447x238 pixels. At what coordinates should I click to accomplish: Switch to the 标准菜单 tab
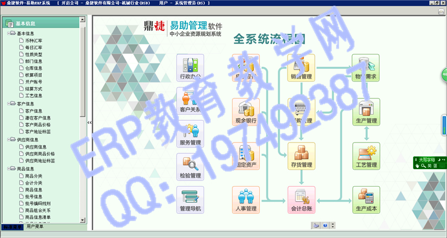click(x=12, y=227)
